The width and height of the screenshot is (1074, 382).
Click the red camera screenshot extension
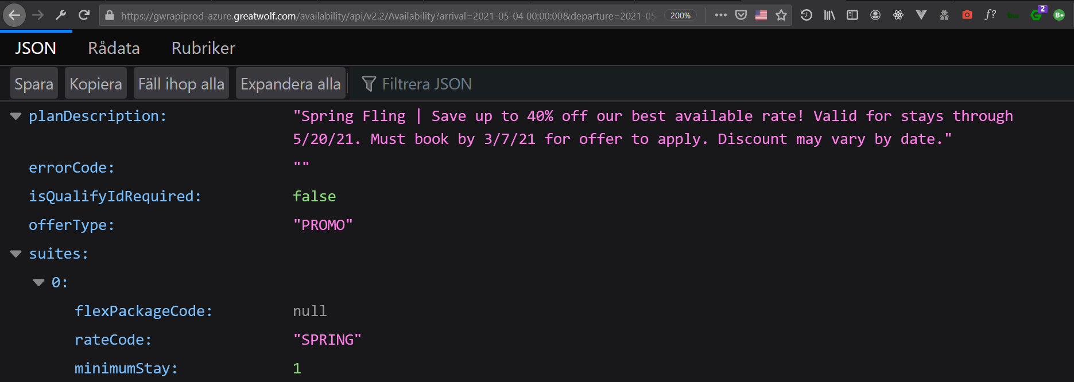click(x=967, y=15)
